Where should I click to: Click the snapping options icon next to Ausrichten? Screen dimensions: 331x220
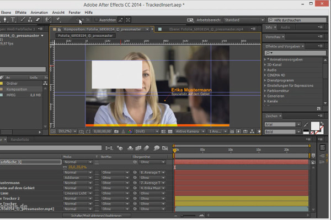[x=120, y=20]
